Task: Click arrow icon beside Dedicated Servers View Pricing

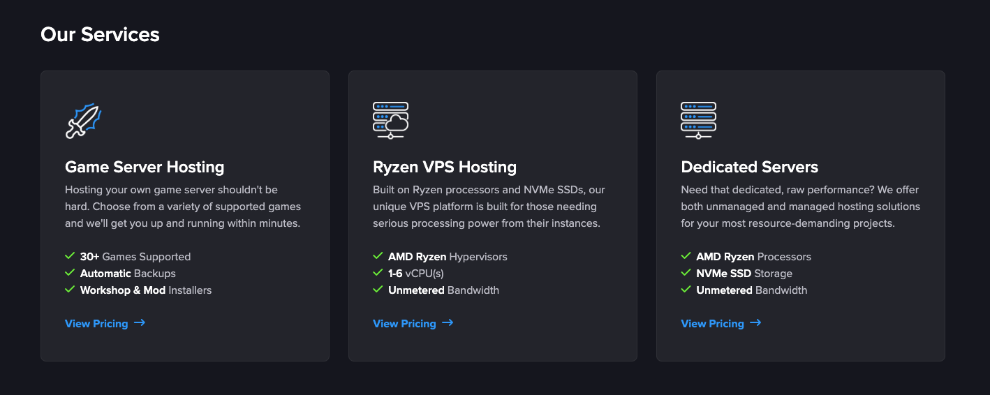Action: [755, 323]
